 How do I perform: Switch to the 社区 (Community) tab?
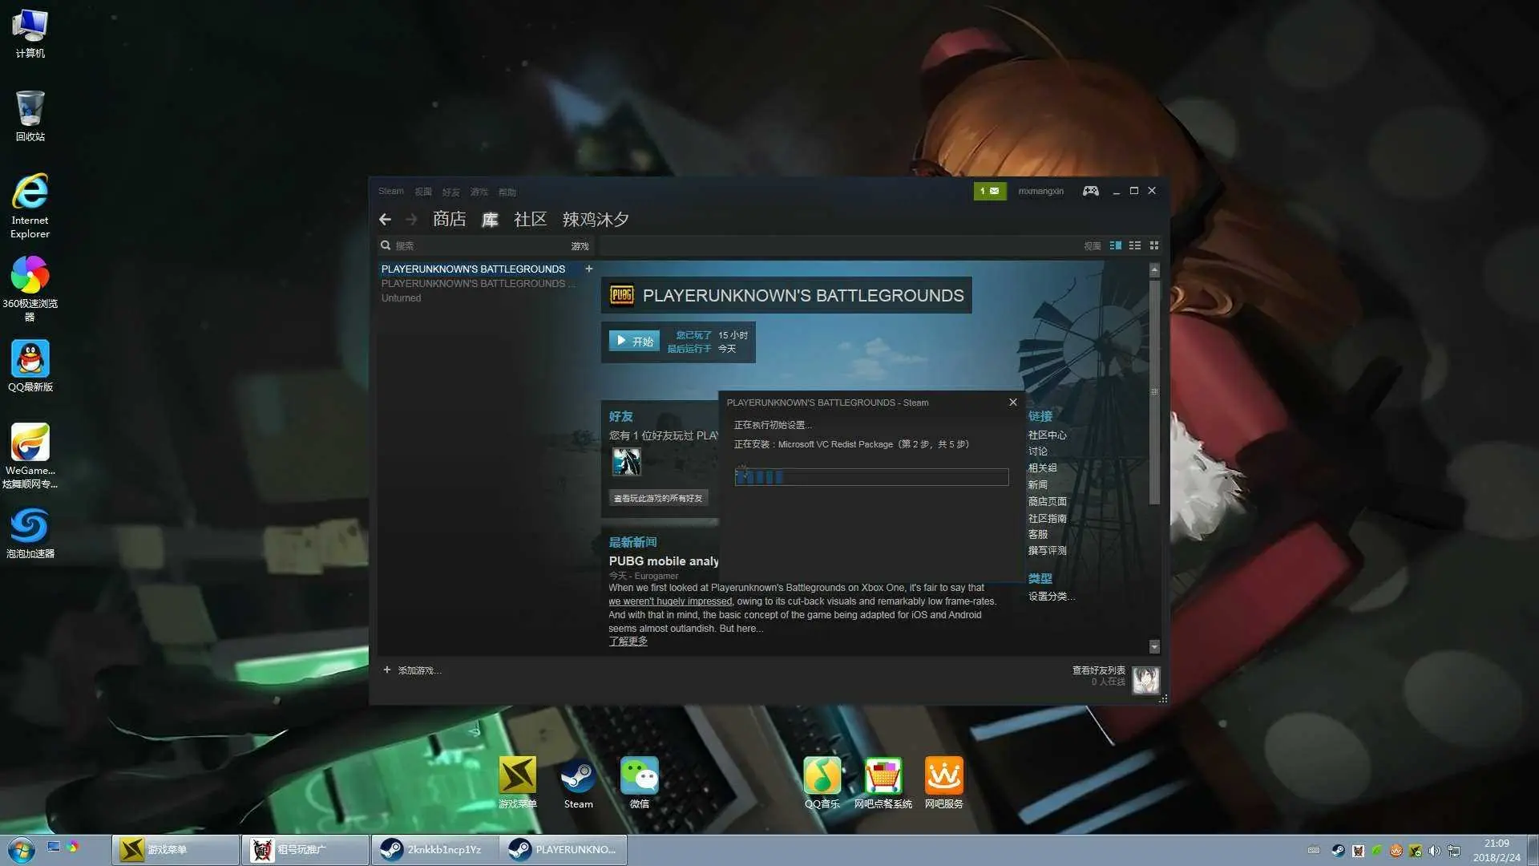(x=530, y=219)
